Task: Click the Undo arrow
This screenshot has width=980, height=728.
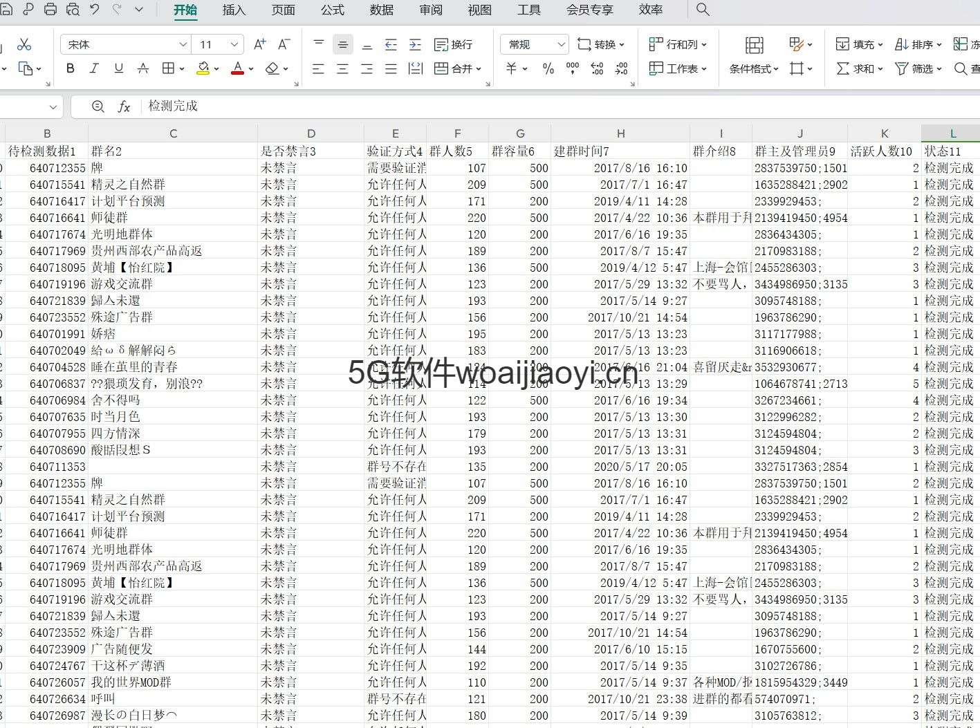Action: pyautogui.click(x=95, y=10)
